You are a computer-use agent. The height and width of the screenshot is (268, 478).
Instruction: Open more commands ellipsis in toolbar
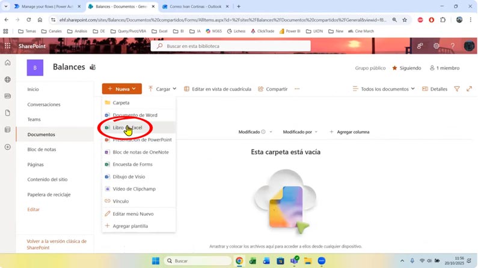tap(297, 89)
